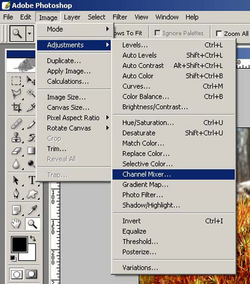This screenshot has height=284, width=250.
Task: Select the Blur tool
Action: [x=16, y=164]
